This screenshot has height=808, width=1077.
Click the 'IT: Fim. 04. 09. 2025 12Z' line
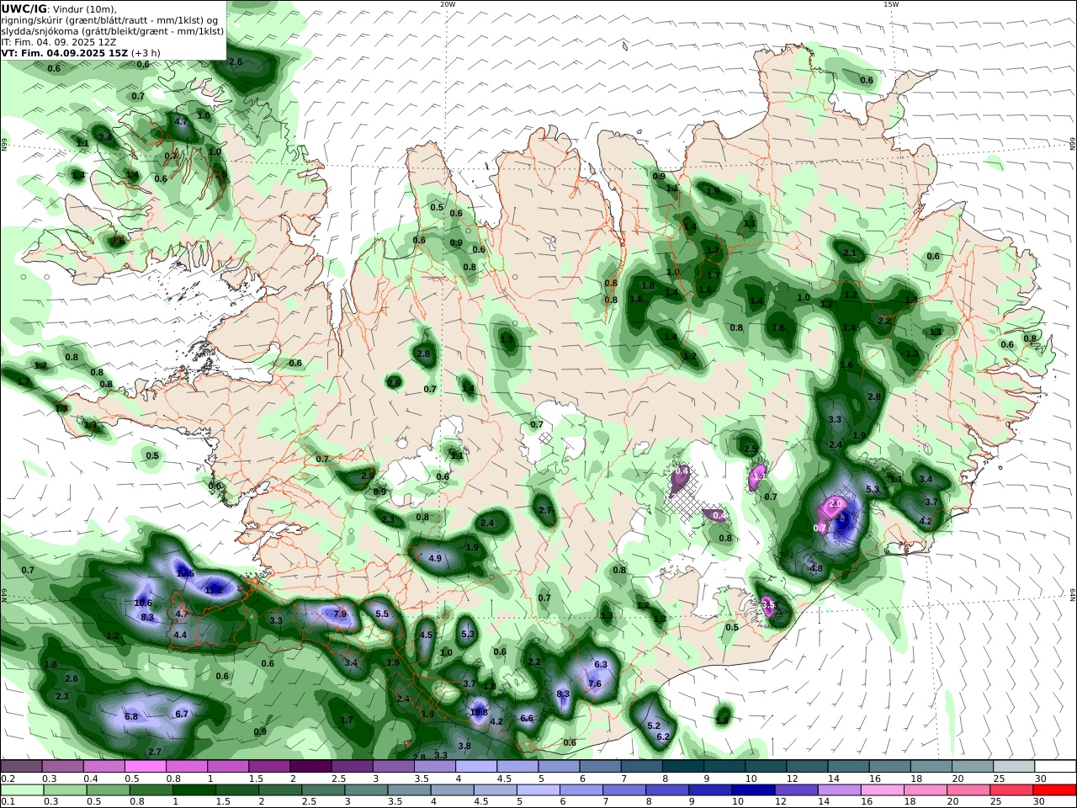click(x=59, y=41)
